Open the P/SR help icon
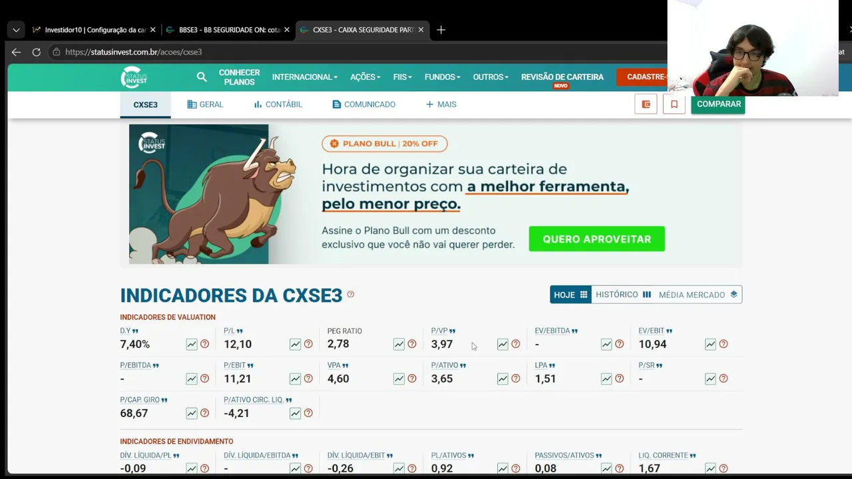The height and width of the screenshot is (479, 852). coord(724,379)
